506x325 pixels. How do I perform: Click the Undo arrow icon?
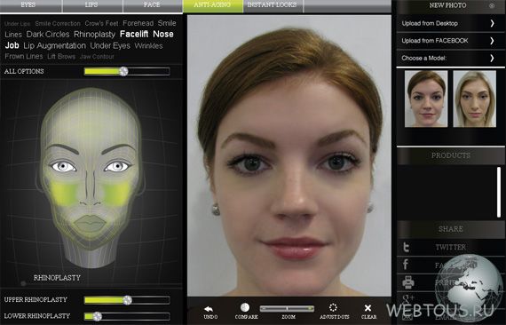click(x=209, y=309)
